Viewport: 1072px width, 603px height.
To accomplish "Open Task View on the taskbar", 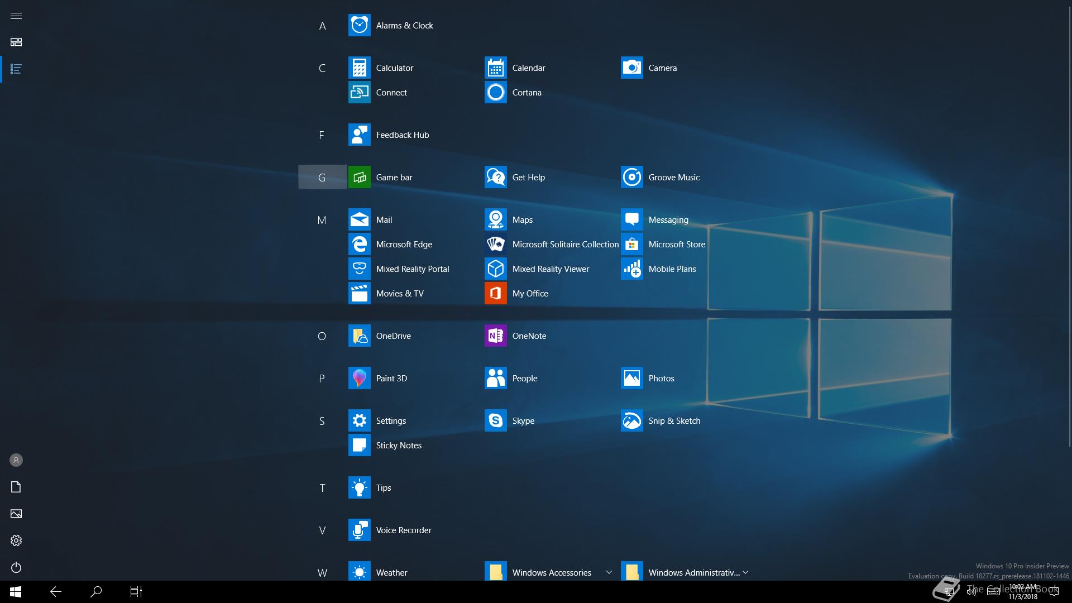I will 136,592.
